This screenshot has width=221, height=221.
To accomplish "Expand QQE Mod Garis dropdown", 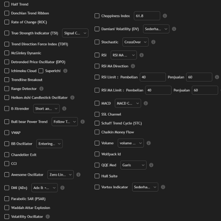I will (133, 165).
